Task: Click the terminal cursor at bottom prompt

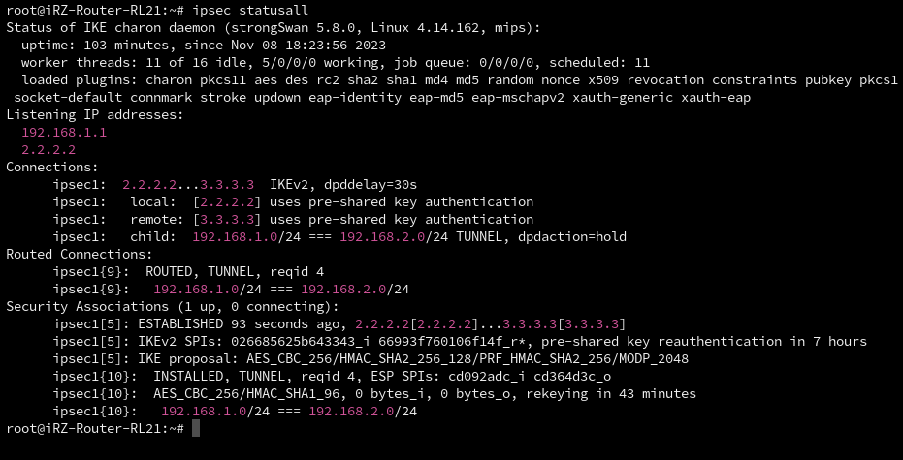Action: [196, 428]
